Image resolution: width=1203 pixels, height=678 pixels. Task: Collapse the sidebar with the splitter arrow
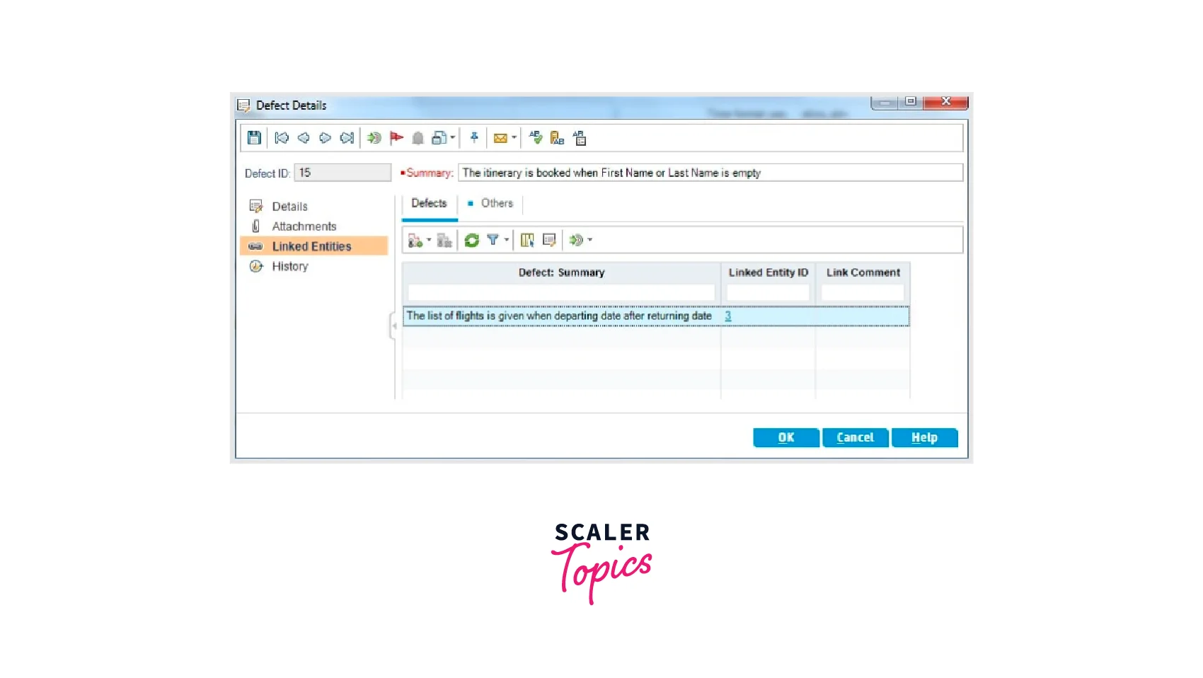tap(393, 326)
